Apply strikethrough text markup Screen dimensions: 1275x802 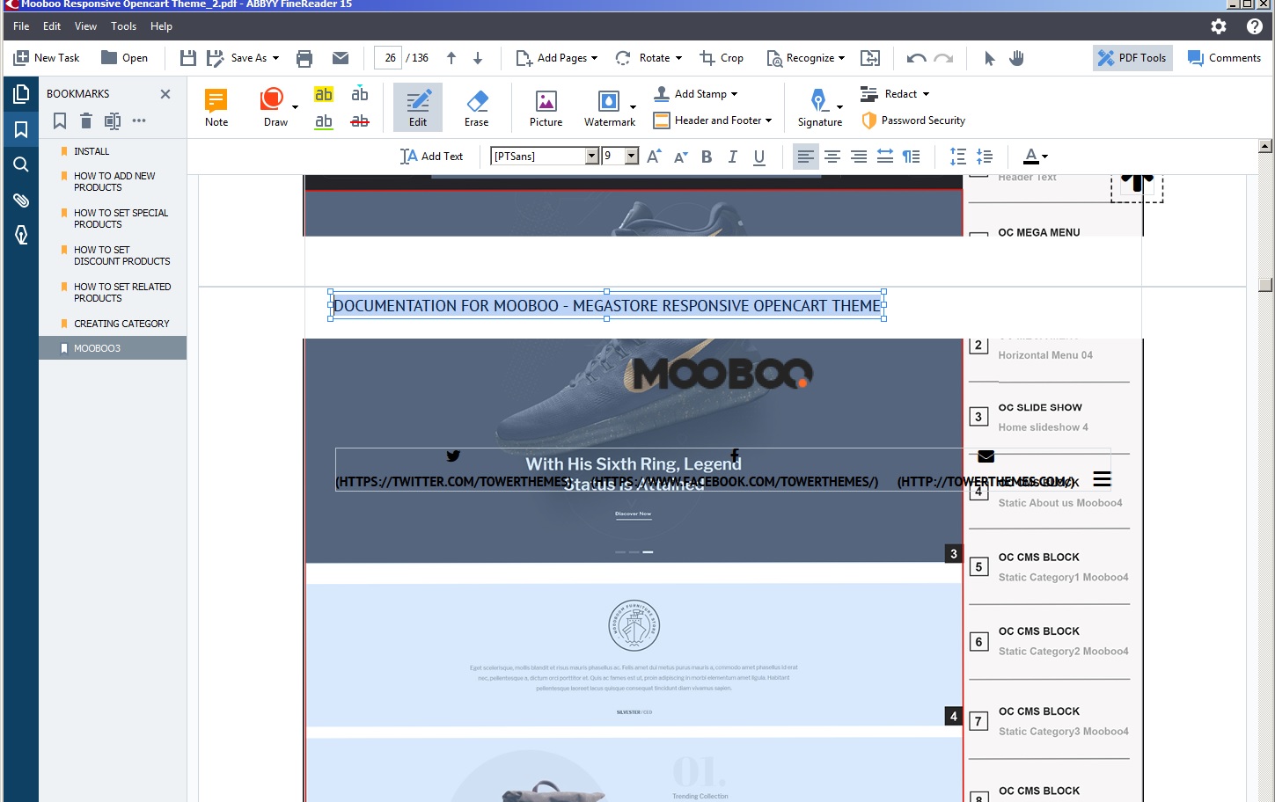point(360,121)
